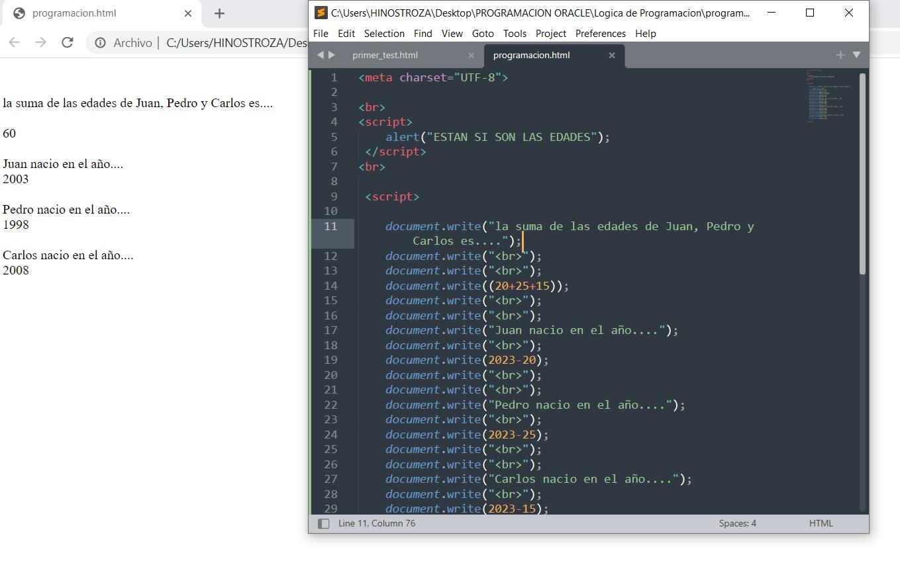Reload the programacion.html page in Chrome

coord(67,42)
